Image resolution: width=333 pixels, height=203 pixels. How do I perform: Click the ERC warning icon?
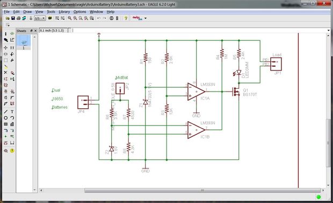[12, 151]
